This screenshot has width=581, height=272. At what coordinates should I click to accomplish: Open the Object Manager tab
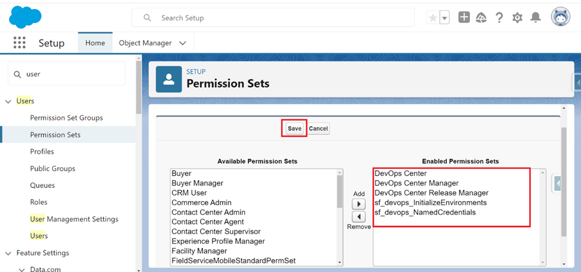click(x=145, y=43)
